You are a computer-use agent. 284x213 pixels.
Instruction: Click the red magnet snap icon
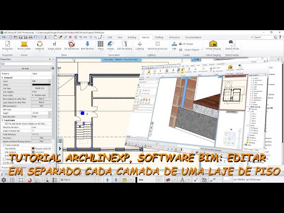pos(30,180)
